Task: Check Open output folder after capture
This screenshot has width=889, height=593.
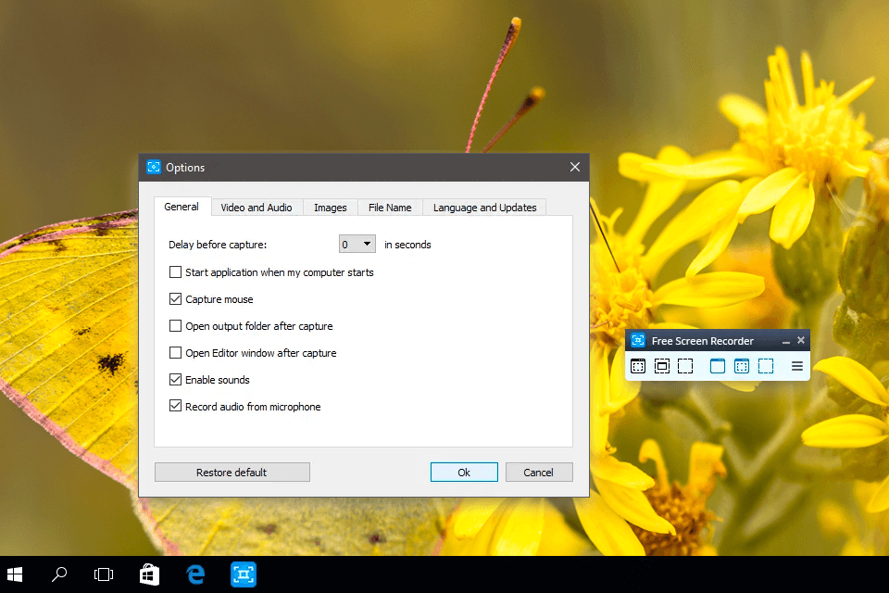Action: click(x=175, y=326)
